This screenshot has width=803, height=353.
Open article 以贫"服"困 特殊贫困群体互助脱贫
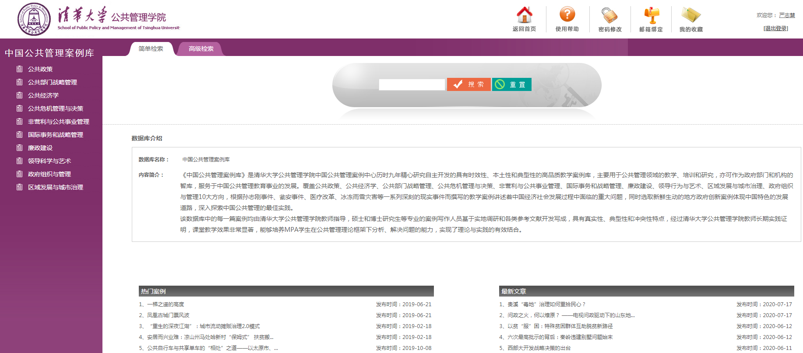pos(560,326)
